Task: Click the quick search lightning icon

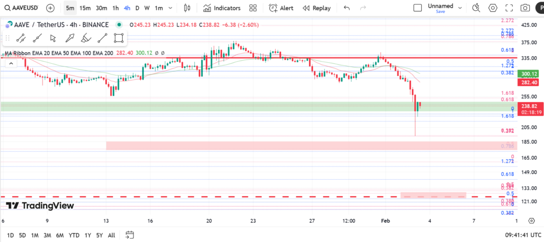Action: coord(476,8)
